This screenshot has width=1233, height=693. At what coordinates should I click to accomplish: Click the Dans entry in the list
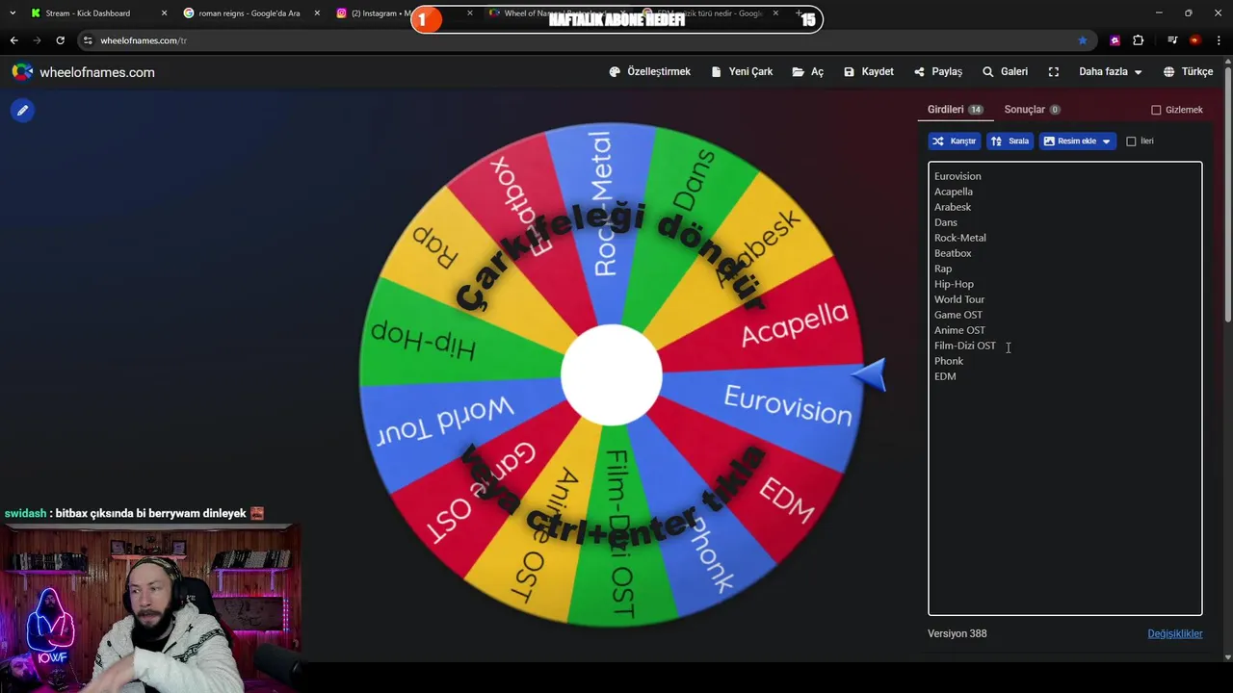pyautogui.click(x=945, y=222)
